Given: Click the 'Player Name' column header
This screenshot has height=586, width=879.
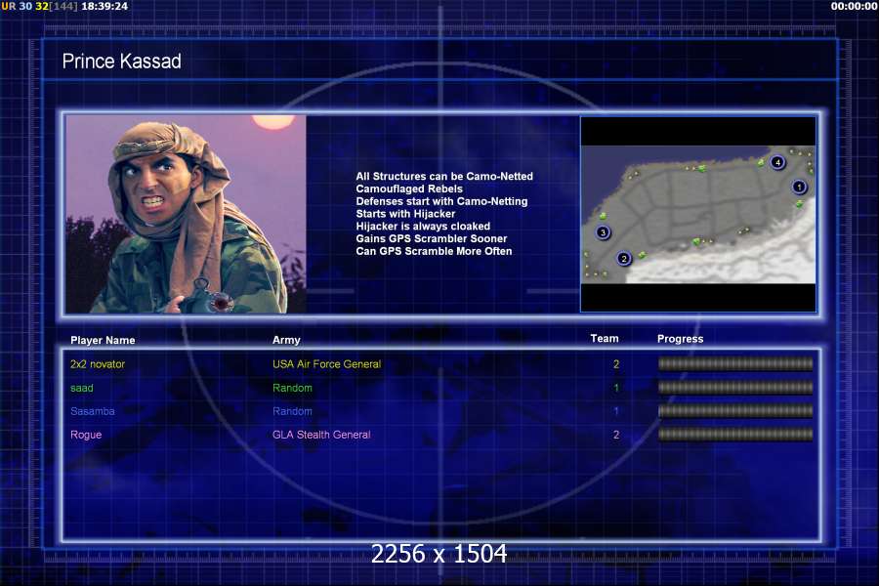Looking at the screenshot, I should (x=103, y=341).
